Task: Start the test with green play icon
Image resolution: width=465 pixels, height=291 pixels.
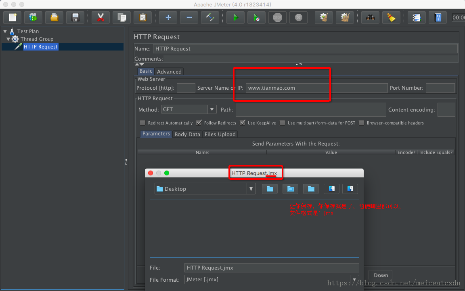Action: (235, 17)
